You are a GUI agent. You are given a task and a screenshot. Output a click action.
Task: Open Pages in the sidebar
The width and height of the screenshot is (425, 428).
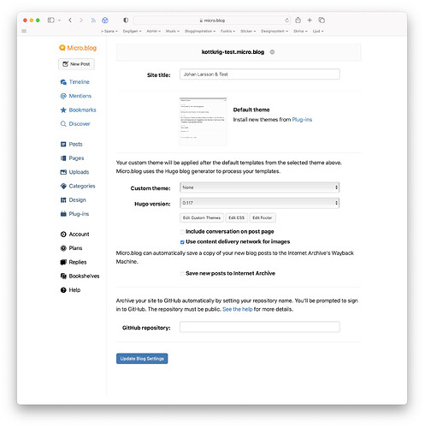tap(72, 158)
